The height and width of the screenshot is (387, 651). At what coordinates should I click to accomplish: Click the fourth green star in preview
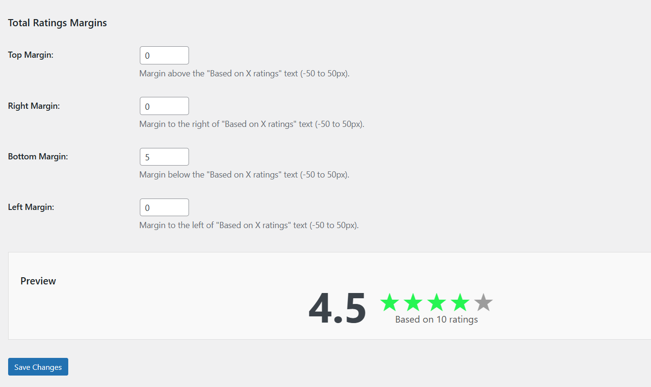[460, 303]
